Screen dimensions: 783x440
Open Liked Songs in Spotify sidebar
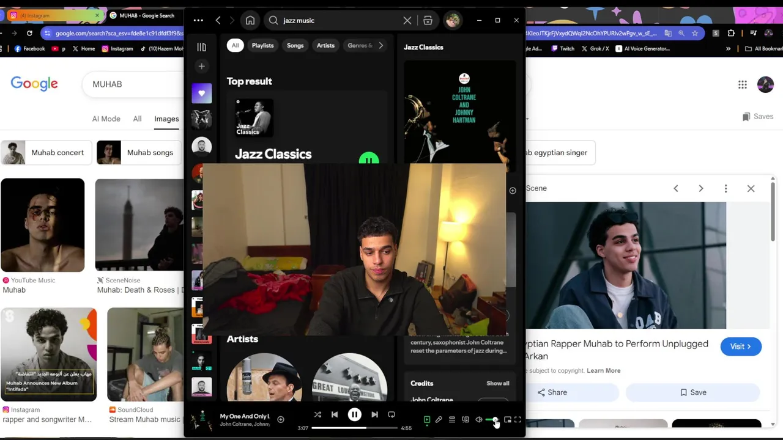(201, 93)
